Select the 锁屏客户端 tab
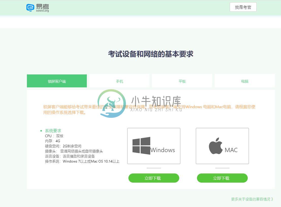This screenshot has height=207, width=281. [57, 81]
